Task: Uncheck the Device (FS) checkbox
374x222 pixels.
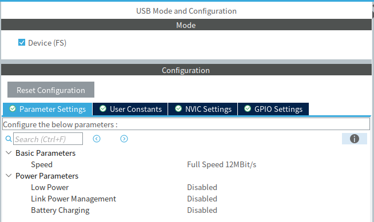Action: [x=22, y=43]
